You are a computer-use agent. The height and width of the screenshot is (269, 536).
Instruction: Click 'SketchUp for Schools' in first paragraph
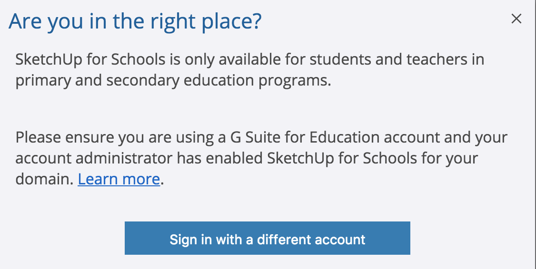tap(90, 60)
